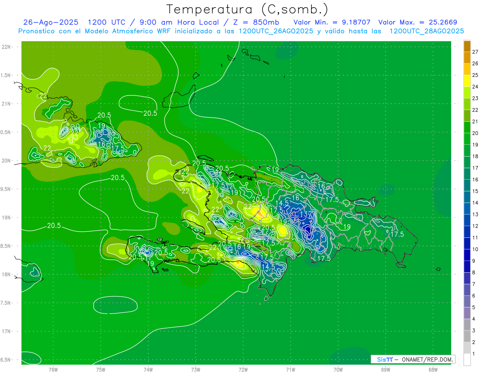
Task: Click the 18N latitude axis label
Action: coord(6,274)
